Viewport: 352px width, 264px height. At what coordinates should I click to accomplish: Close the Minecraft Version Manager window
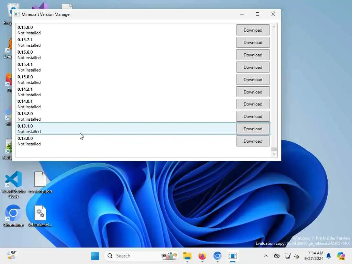pyautogui.click(x=273, y=14)
